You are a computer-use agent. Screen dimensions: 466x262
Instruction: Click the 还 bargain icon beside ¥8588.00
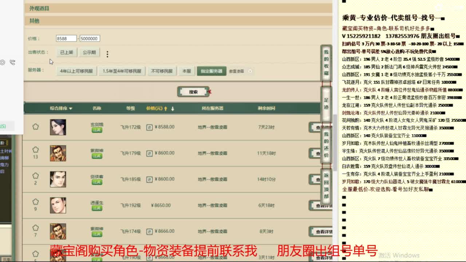click(x=149, y=127)
